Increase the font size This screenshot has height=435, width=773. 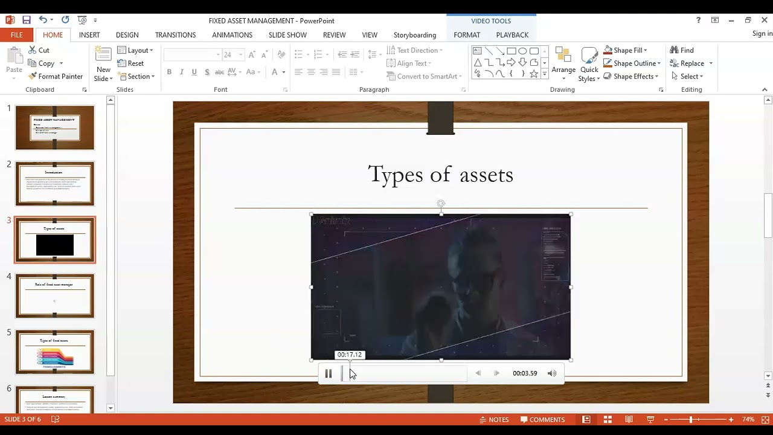point(252,55)
